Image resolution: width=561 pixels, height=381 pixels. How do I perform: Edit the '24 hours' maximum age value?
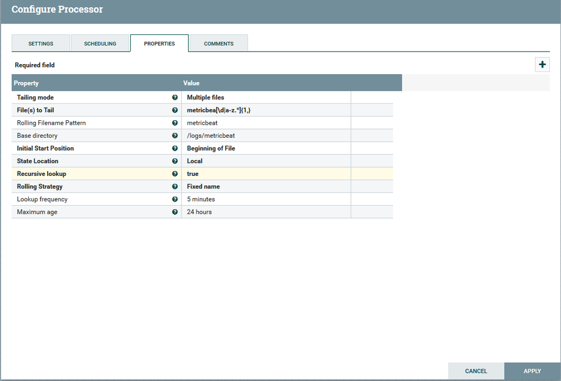coord(266,212)
